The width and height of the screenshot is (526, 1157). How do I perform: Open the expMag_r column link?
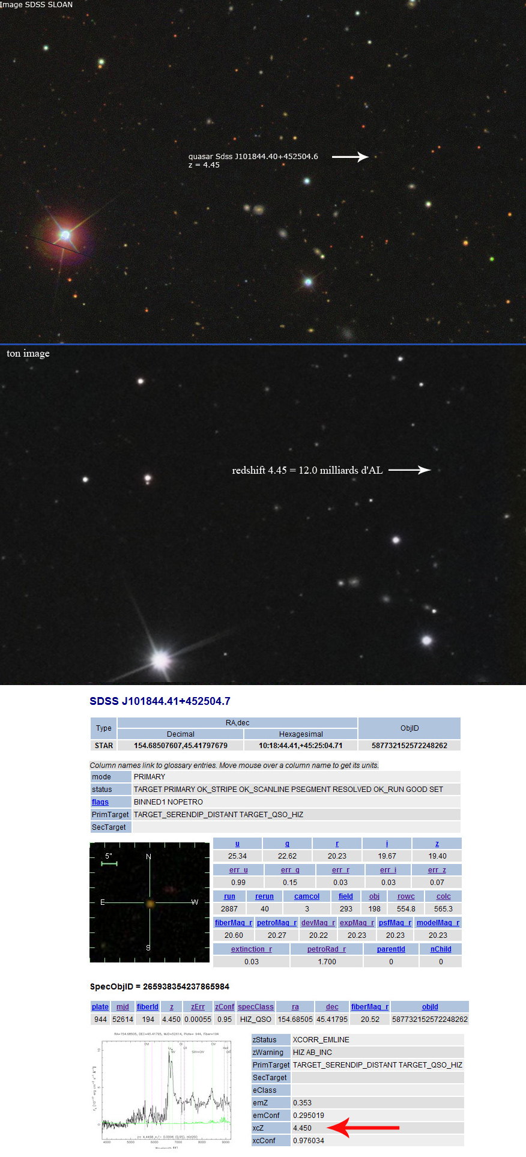357,923
